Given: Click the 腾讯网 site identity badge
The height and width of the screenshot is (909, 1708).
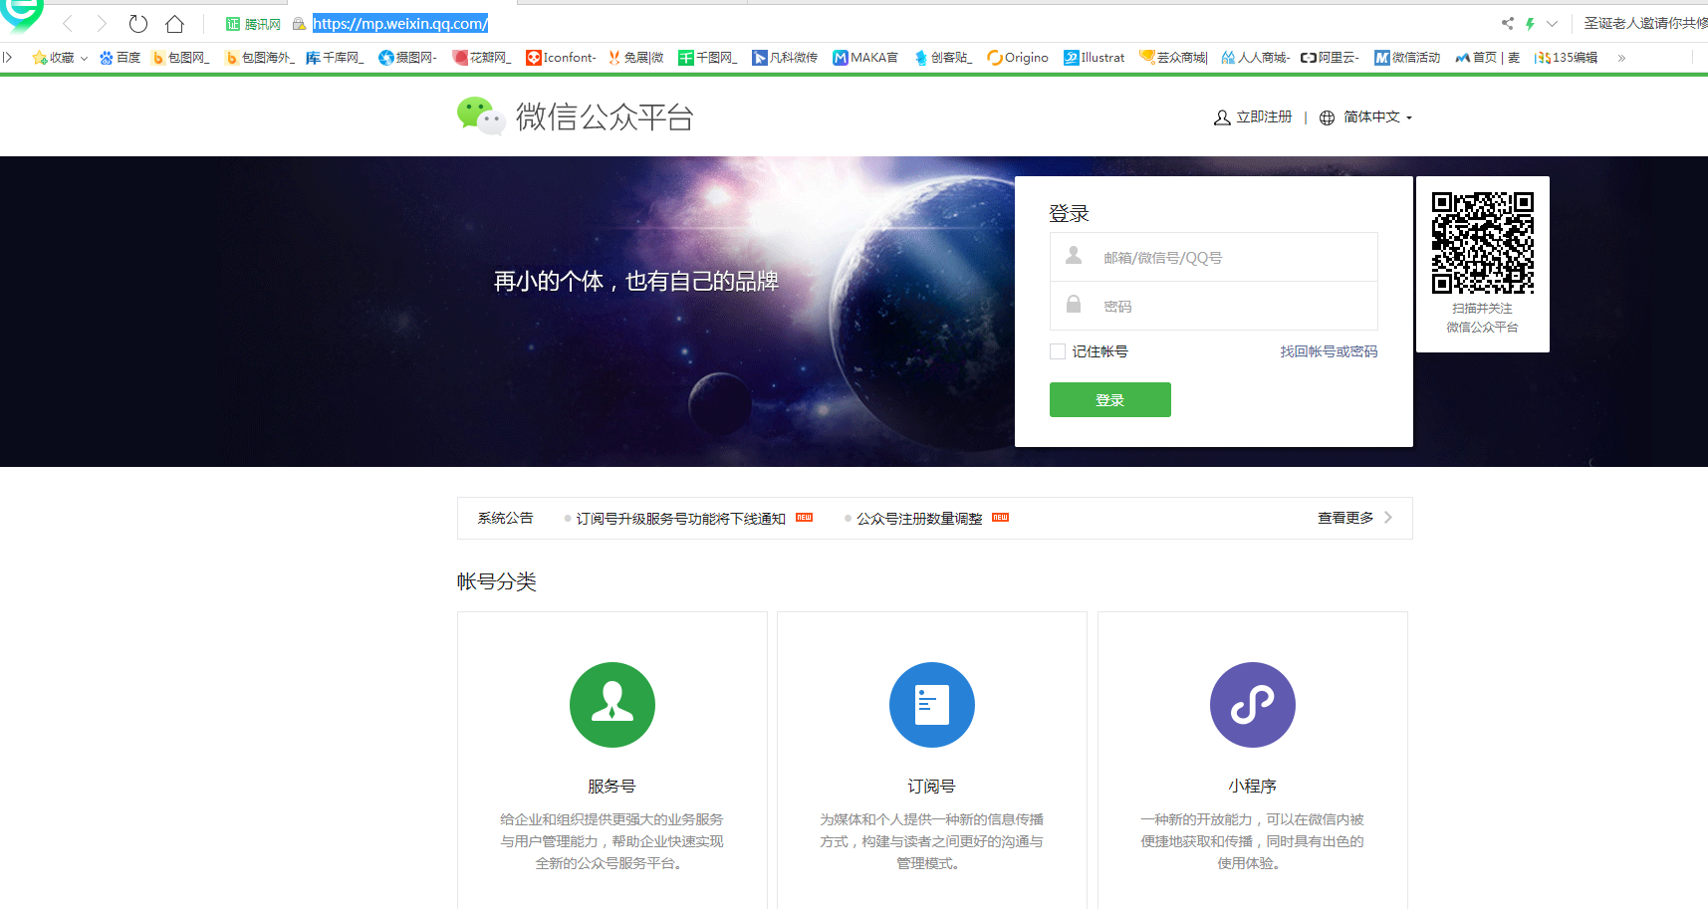Looking at the screenshot, I should 253,24.
